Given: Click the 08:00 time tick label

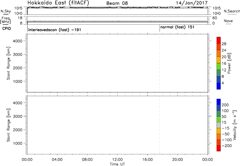Looking at the screenshot, I should (x=87, y=160).
